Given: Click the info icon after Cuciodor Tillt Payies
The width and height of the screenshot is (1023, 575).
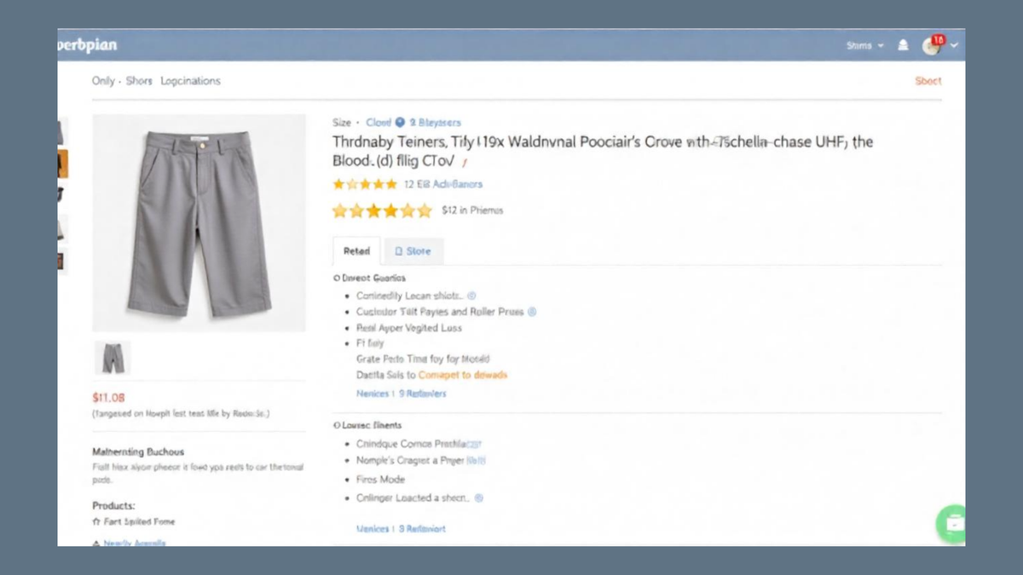Looking at the screenshot, I should click(x=533, y=312).
